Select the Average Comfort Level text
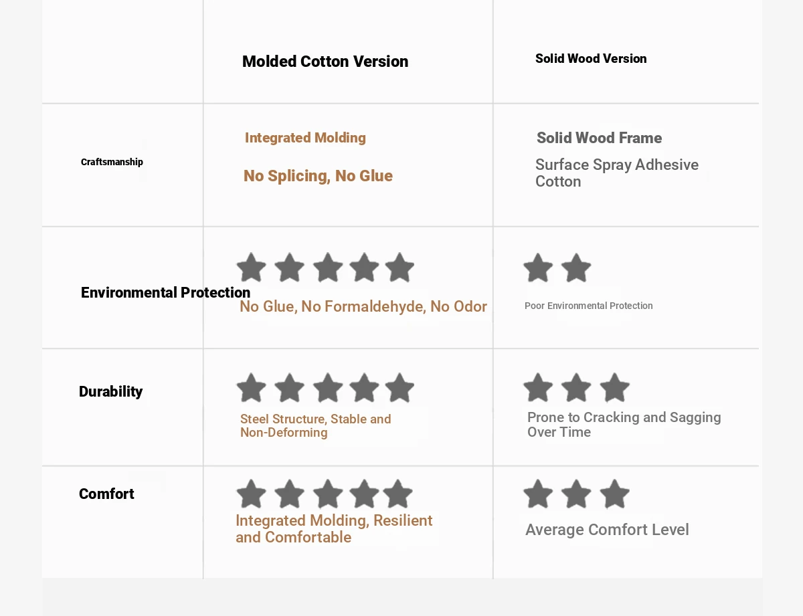This screenshot has width=803, height=616. pyautogui.click(x=607, y=530)
